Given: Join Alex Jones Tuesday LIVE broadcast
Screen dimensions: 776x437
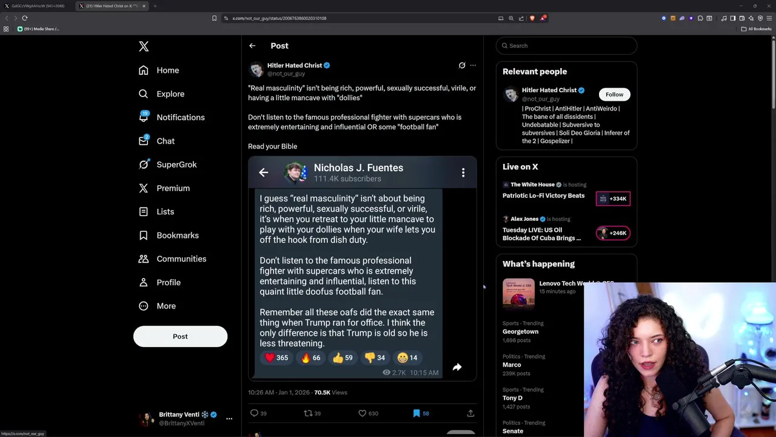Looking at the screenshot, I should (541, 234).
